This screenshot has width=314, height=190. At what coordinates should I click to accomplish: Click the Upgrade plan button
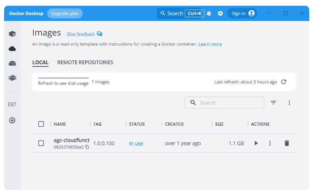[65, 13]
